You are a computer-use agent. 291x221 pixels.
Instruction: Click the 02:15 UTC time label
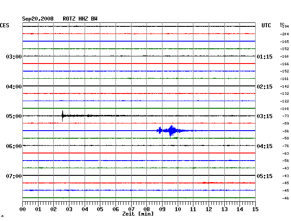click(x=265, y=87)
